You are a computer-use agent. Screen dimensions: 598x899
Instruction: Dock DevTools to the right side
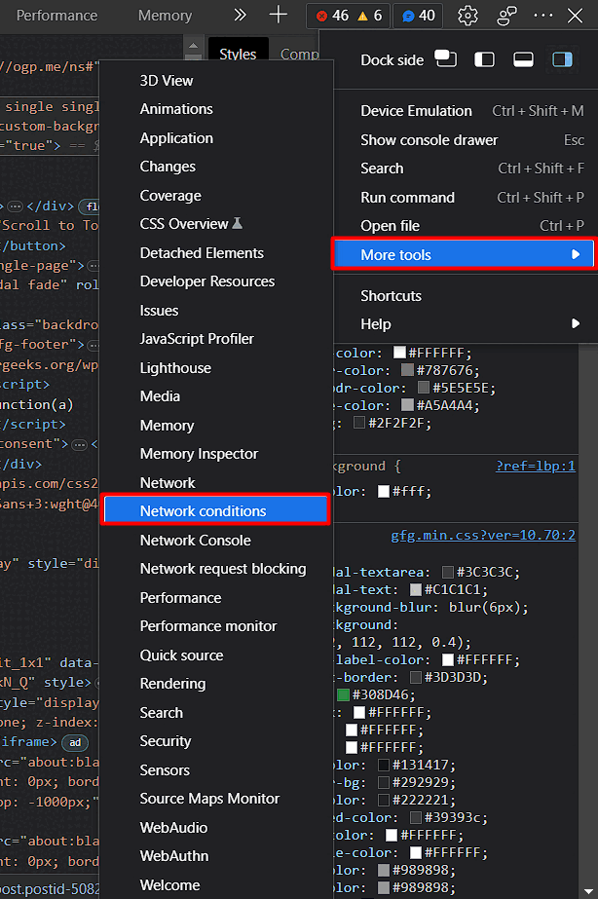point(562,59)
